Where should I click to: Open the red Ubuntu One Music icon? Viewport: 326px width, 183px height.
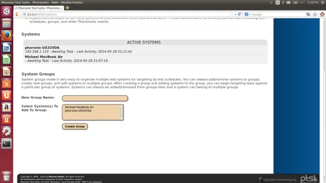coord(6,119)
